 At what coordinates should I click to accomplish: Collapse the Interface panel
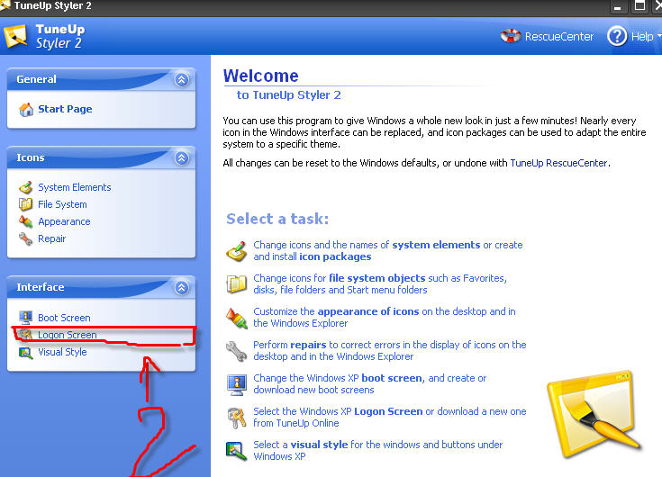click(x=182, y=288)
